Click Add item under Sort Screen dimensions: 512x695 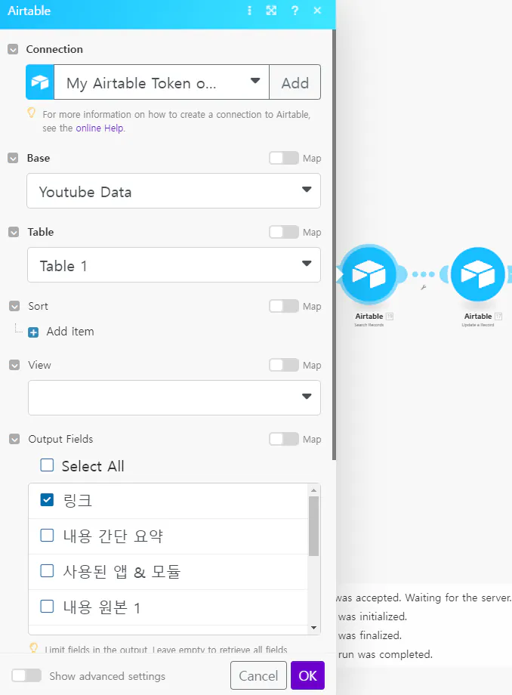(x=70, y=332)
